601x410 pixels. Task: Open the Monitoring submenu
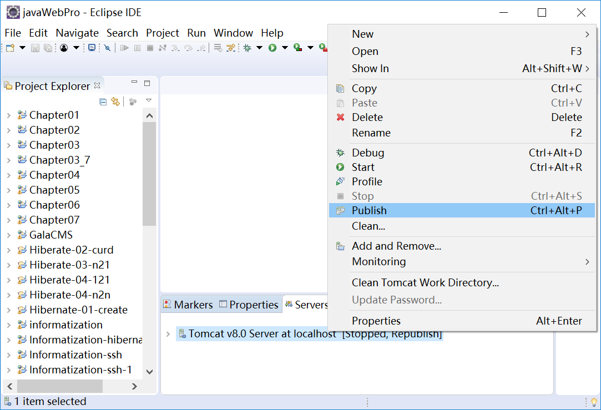point(462,261)
